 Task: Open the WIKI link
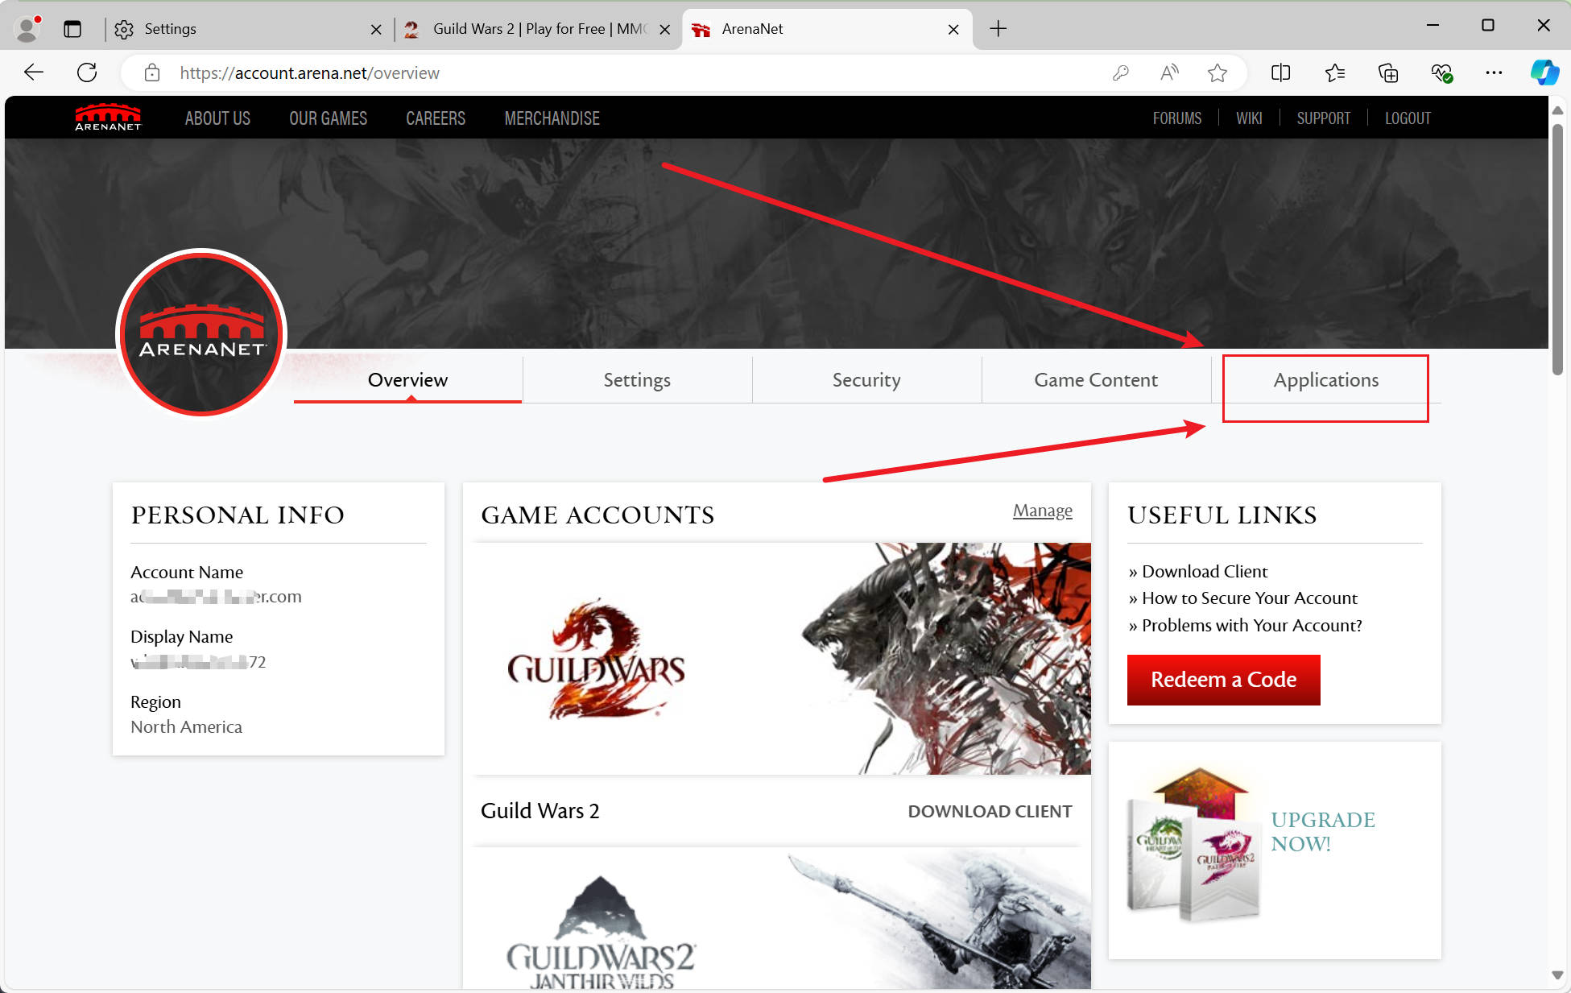[x=1249, y=118]
